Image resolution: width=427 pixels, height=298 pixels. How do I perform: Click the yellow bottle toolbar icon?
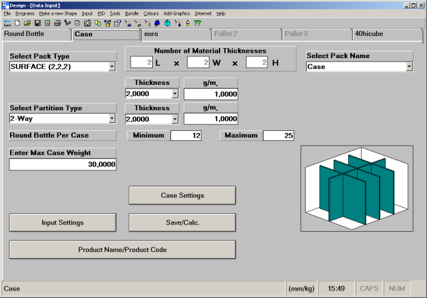tap(187, 23)
